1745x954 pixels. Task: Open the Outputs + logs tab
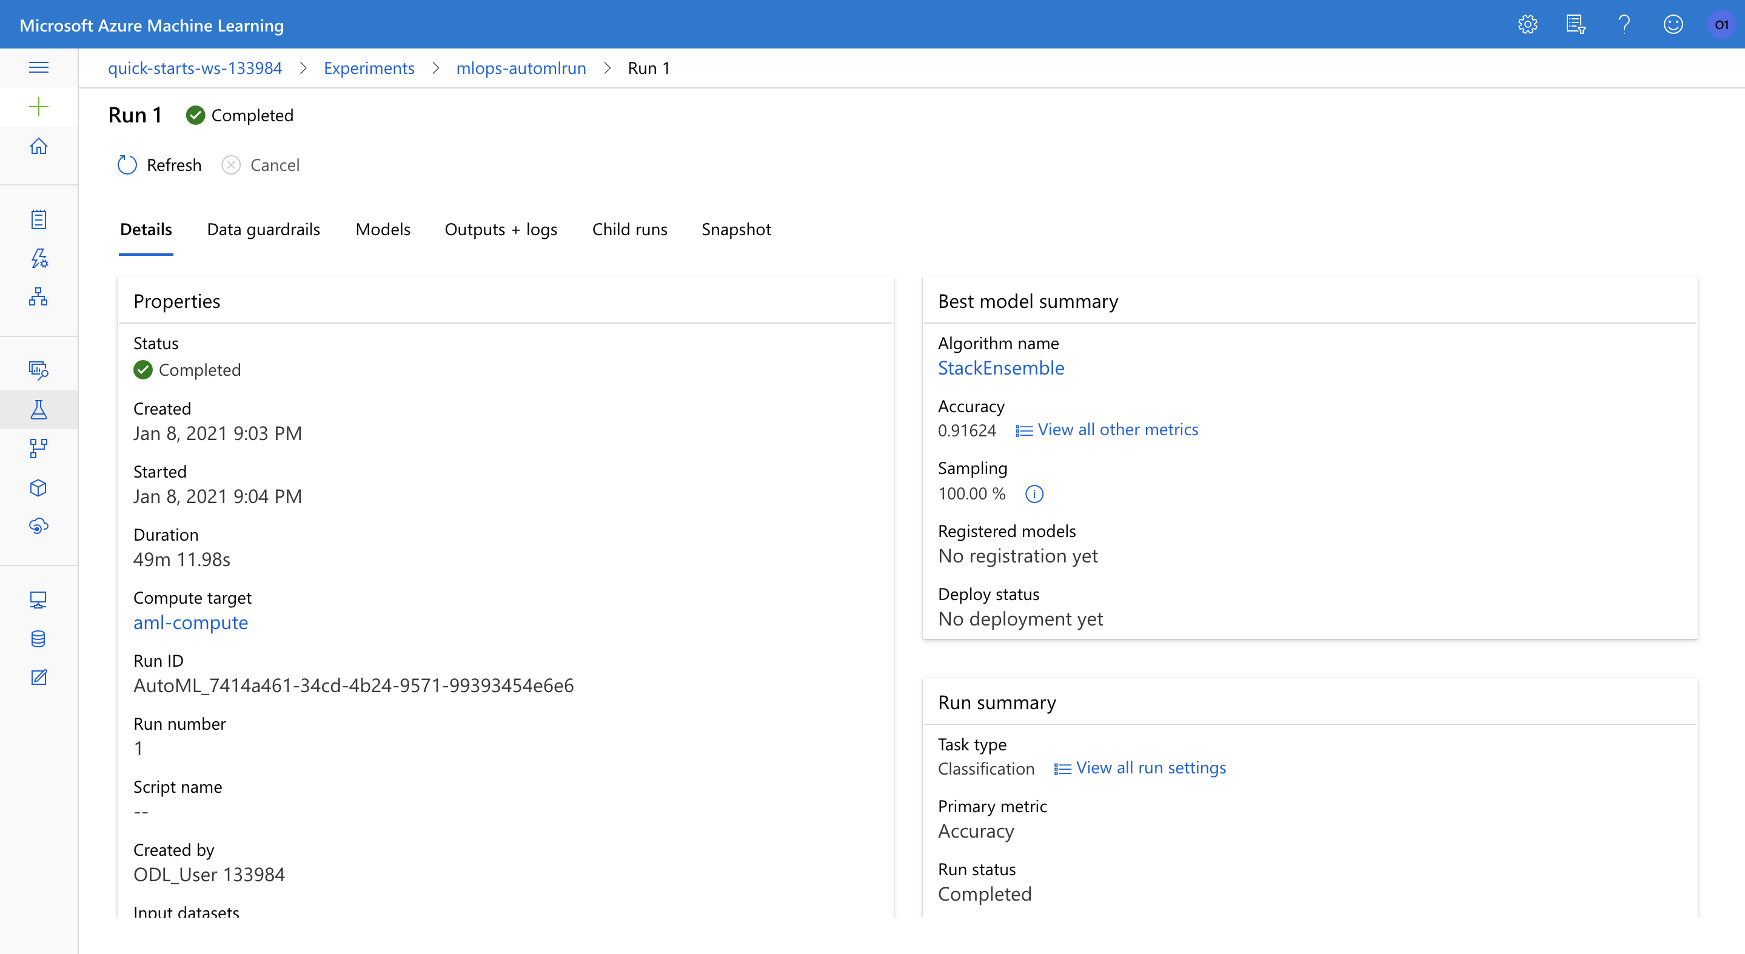pyautogui.click(x=501, y=230)
